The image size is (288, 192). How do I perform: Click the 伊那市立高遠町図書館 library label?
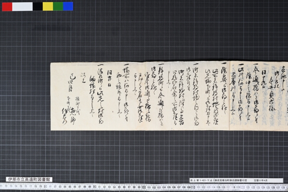(x=29, y=179)
